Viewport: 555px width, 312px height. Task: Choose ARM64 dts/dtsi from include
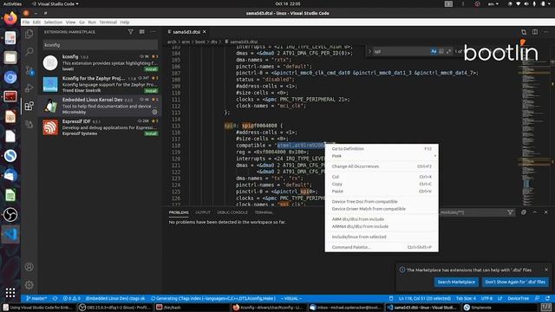click(382, 226)
